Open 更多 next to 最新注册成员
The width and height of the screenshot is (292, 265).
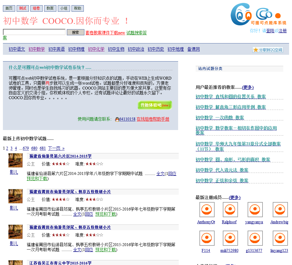click(235, 197)
